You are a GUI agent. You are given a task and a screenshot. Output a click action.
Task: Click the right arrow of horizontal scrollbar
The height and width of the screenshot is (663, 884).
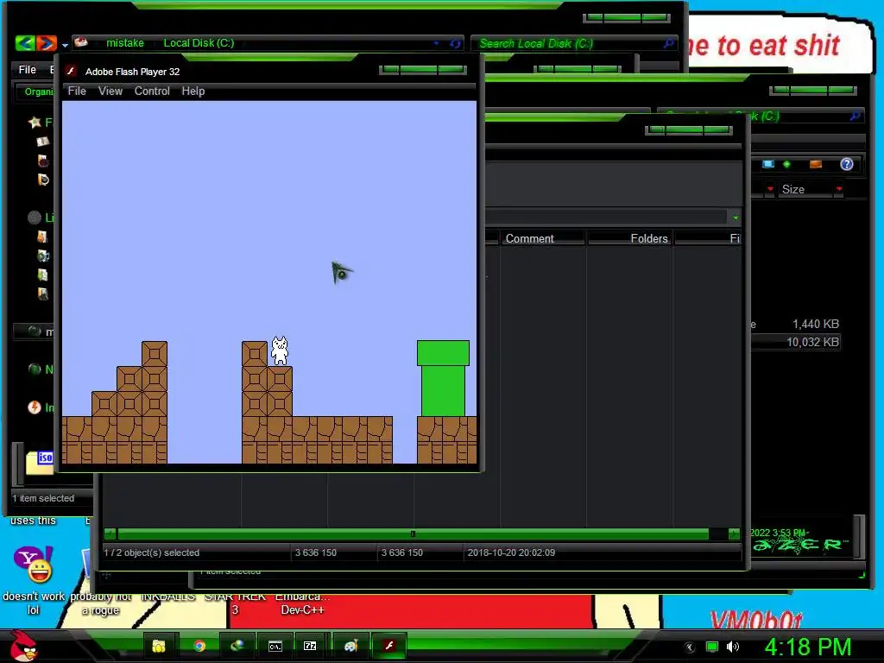point(734,534)
